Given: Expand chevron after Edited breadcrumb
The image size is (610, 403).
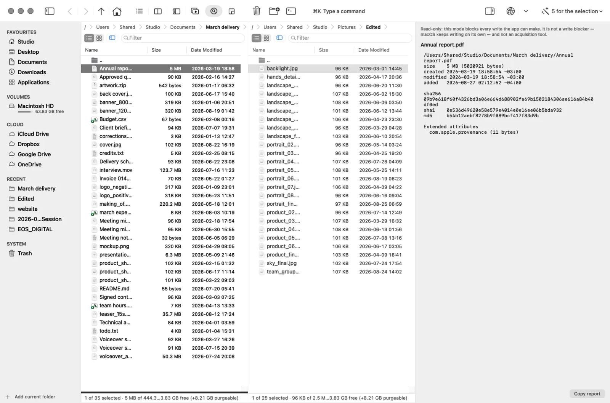Looking at the screenshot, I should coord(386,27).
